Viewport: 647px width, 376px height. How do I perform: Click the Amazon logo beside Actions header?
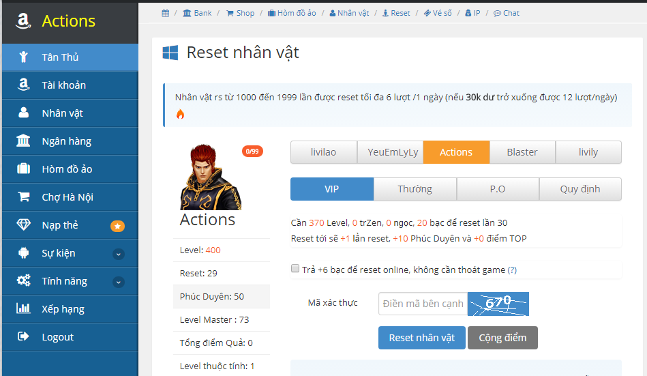(24, 21)
